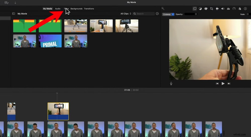Click the playhead marker in the timeline
Screen dimensions: 251x137
click(x=57, y=93)
